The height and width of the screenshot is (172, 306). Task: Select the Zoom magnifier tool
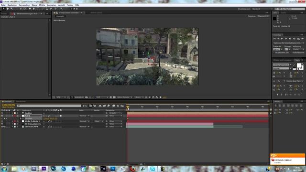pyautogui.click(x=11, y=9)
